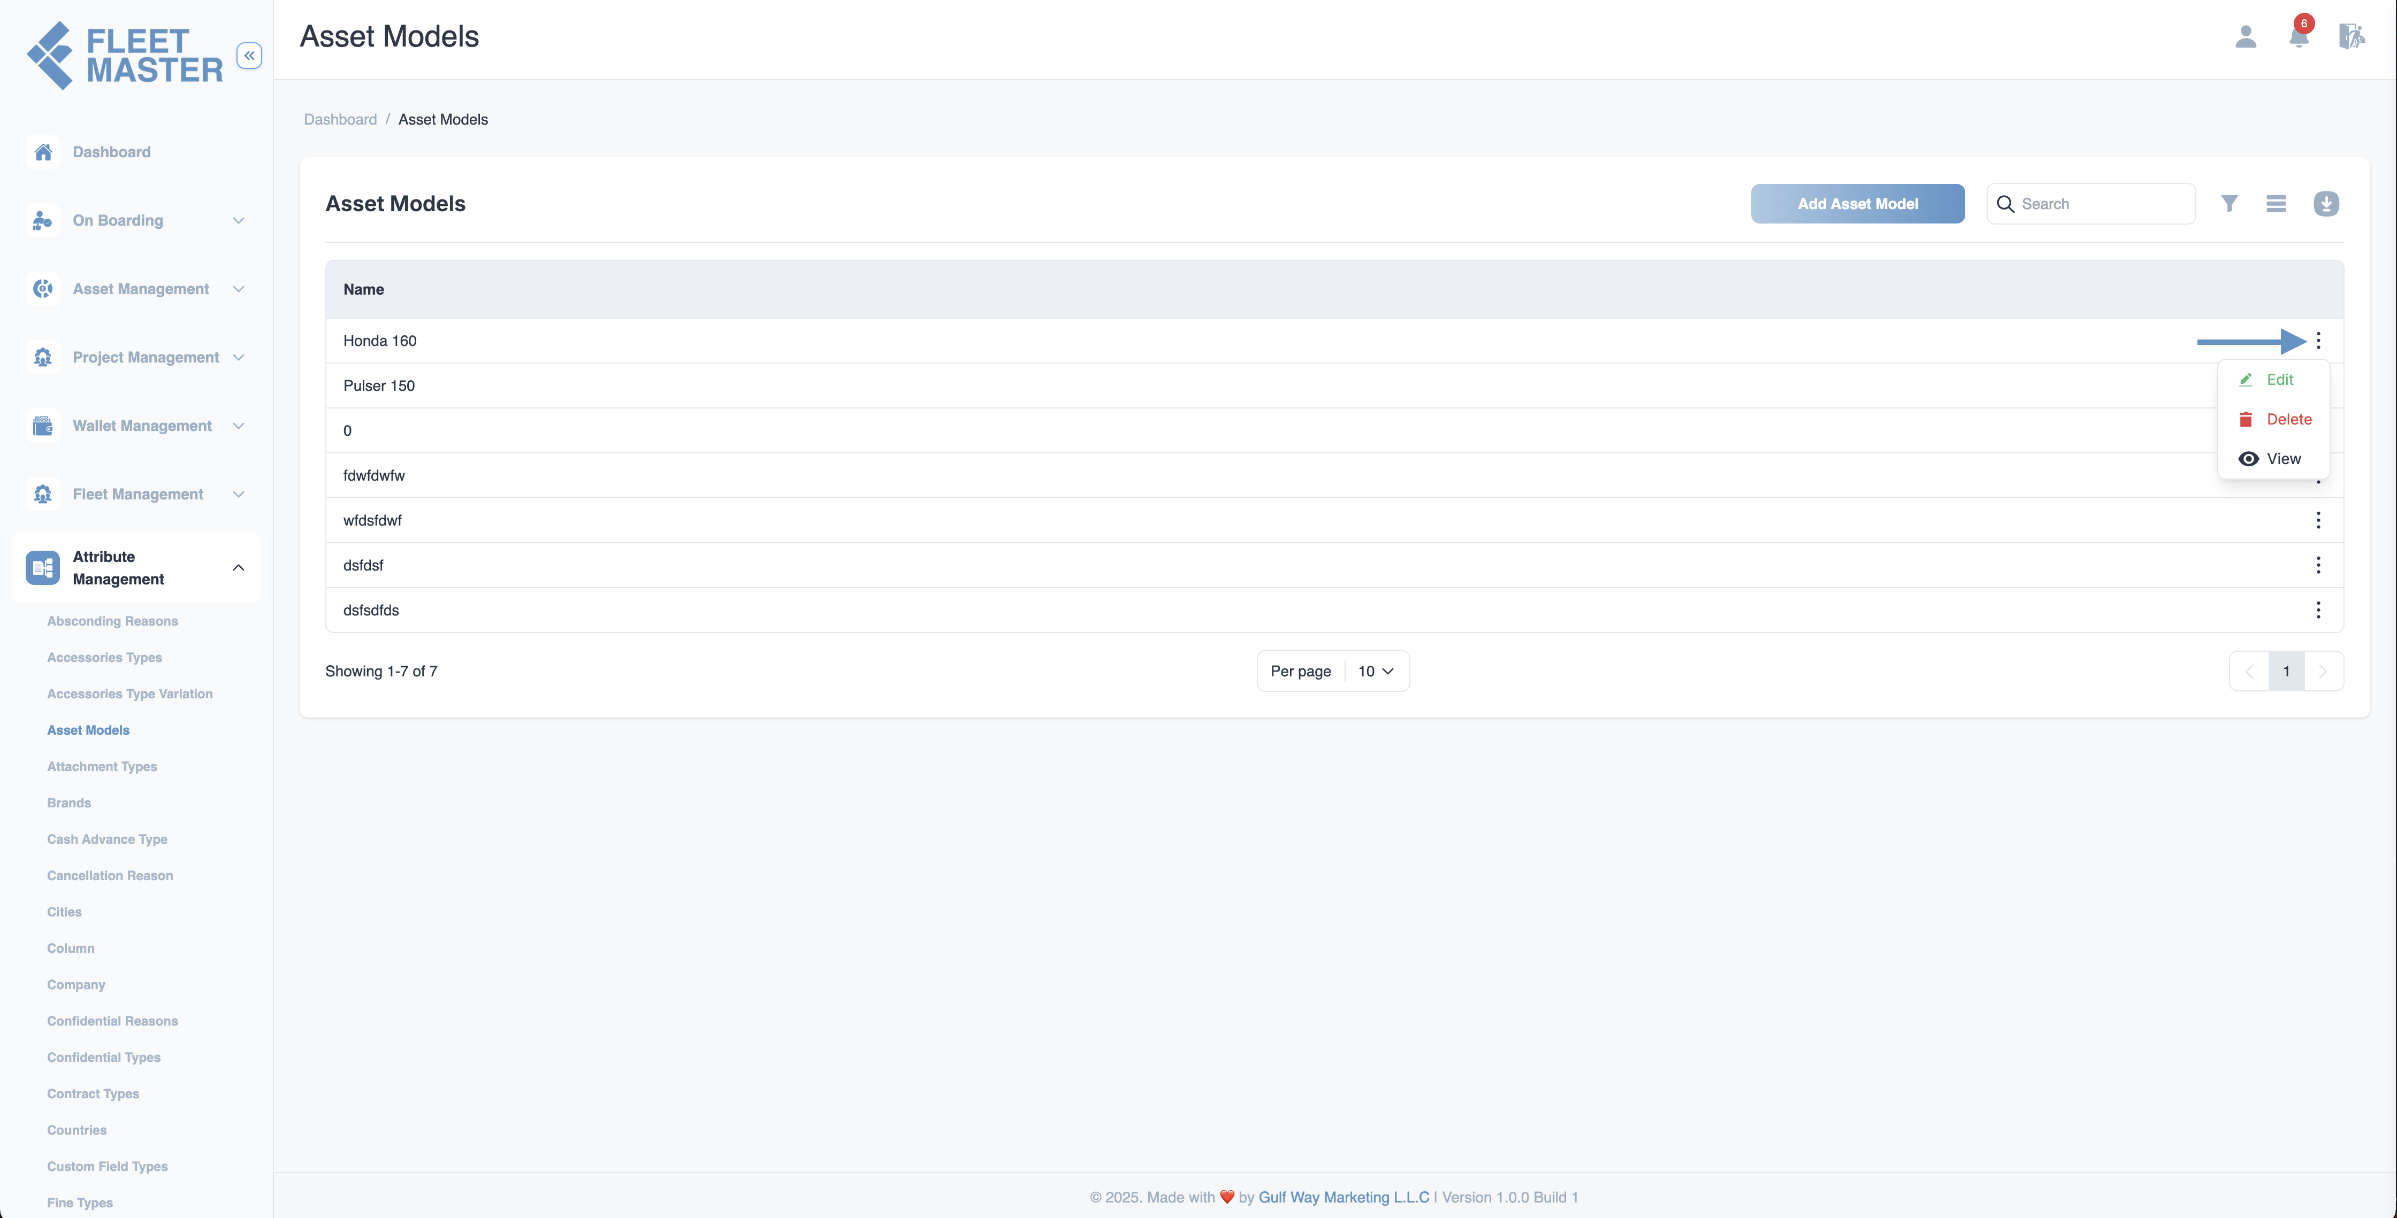This screenshot has height=1218, width=2397.
Task: Open Contract Types in the sidebar
Action: coord(93,1093)
